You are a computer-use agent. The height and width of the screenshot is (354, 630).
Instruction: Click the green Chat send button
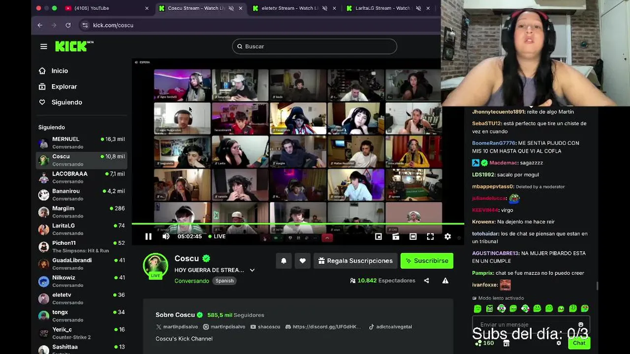pos(579,343)
